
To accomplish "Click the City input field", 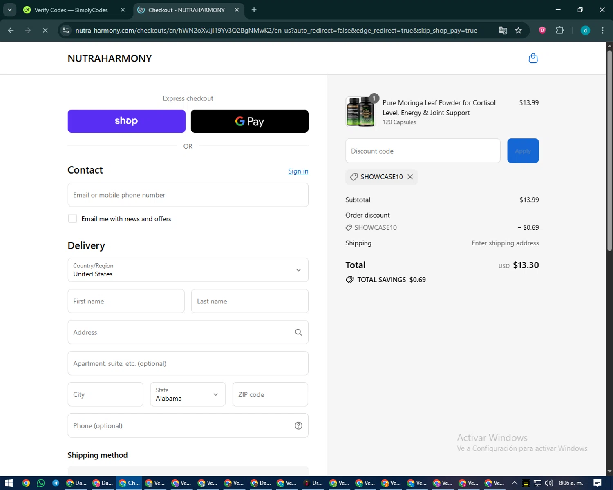I will click(105, 394).
